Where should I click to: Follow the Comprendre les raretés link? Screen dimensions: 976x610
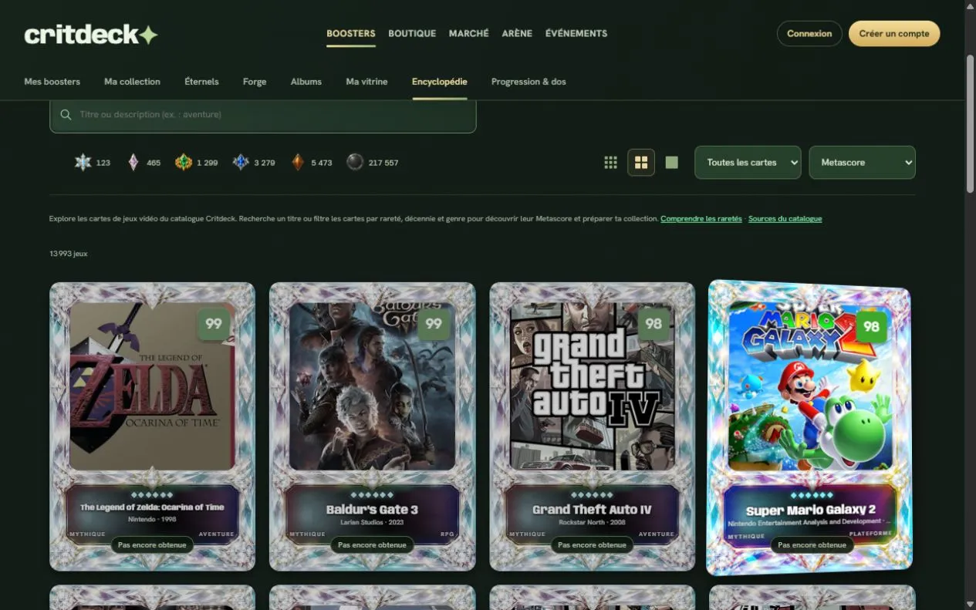(x=701, y=219)
